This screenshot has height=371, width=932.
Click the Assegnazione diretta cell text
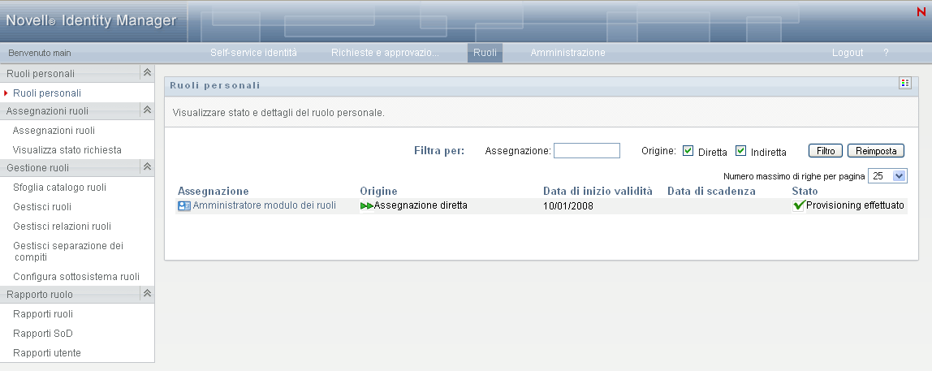pos(421,205)
